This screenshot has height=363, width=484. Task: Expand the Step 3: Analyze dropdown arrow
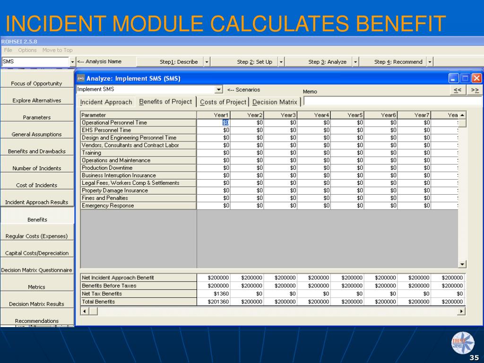(x=355, y=62)
